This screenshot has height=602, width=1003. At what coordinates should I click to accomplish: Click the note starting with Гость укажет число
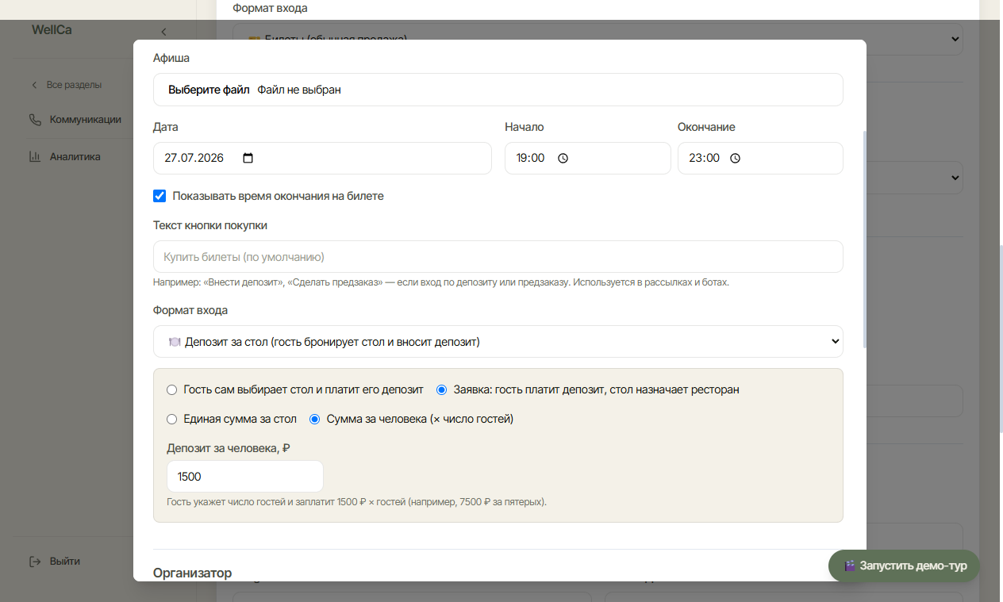(x=357, y=502)
